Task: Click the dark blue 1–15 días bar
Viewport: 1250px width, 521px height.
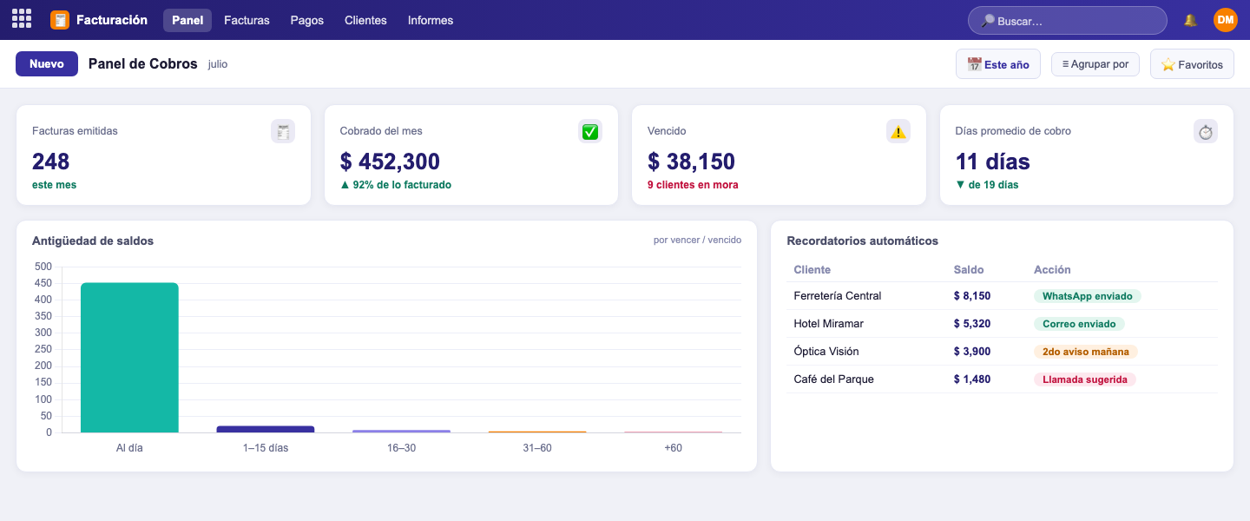Action: pyautogui.click(x=266, y=429)
